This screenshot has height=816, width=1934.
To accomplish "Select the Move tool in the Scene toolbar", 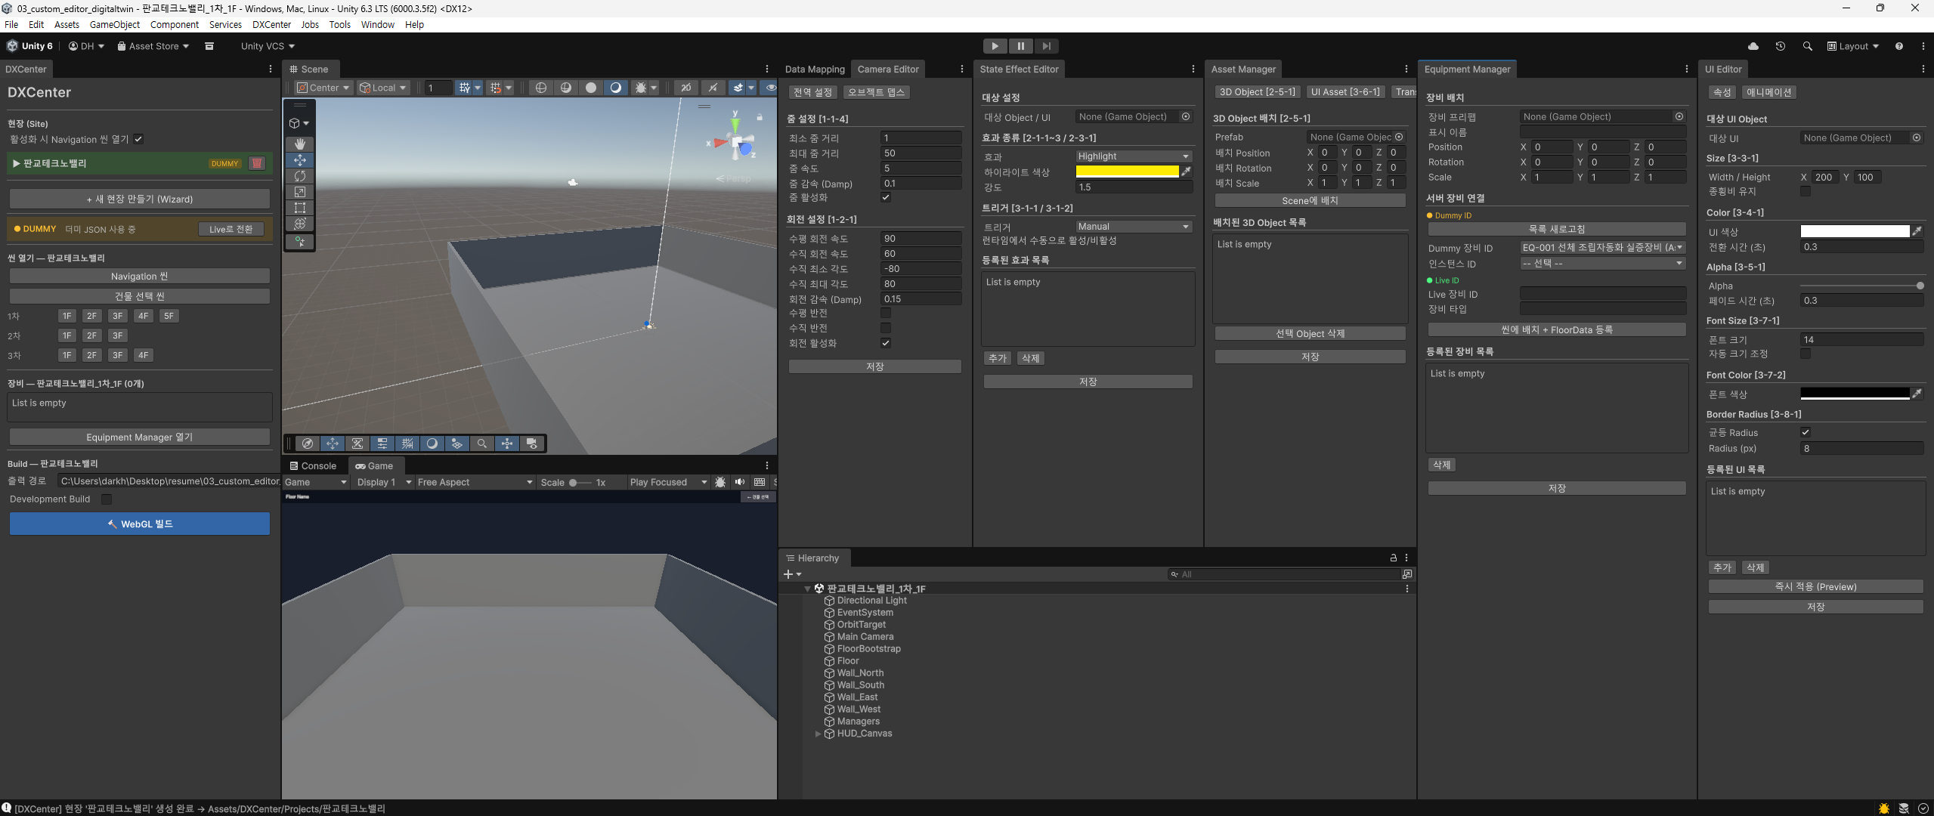I will [x=300, y=160].
